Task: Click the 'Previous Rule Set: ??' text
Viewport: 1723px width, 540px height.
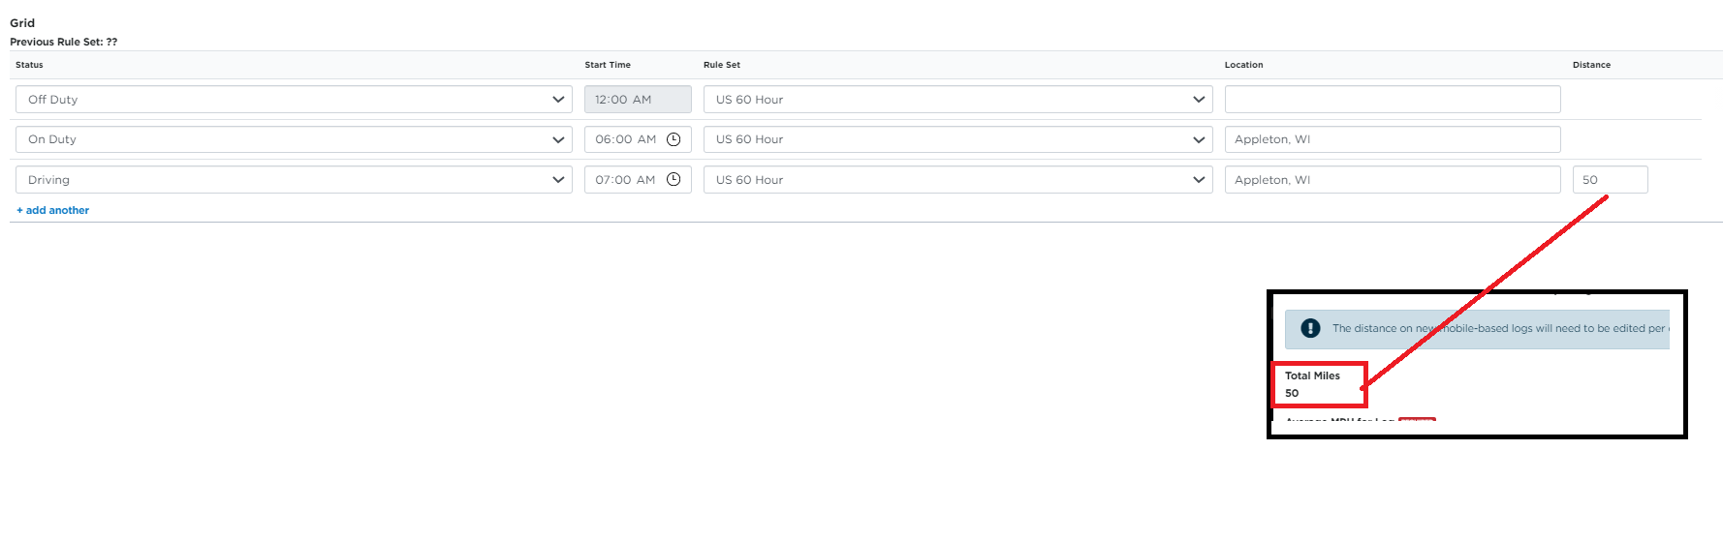Action: point(64,42)
